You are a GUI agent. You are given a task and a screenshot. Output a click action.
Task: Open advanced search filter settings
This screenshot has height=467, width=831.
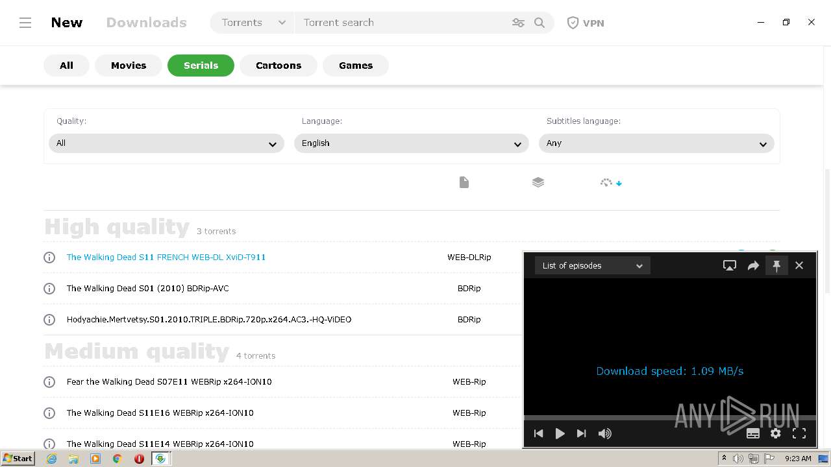coord(518,23)
